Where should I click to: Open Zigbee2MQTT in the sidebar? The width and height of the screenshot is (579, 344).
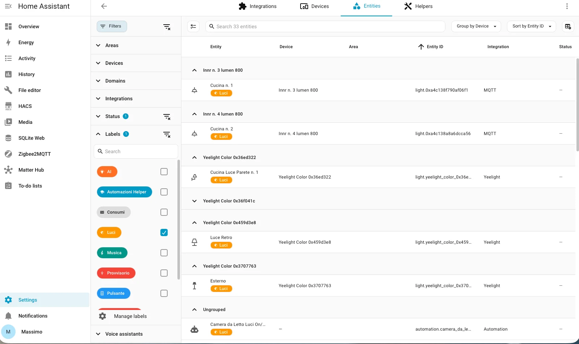[45, 154]
